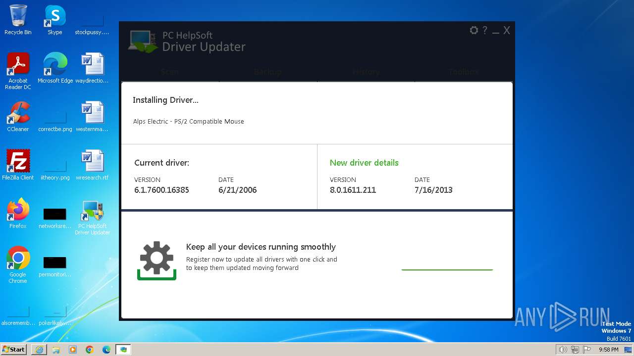Open PC HelpSoft Driver Updater desktop shortcut
Screen dimensions: 634x356
92,218
